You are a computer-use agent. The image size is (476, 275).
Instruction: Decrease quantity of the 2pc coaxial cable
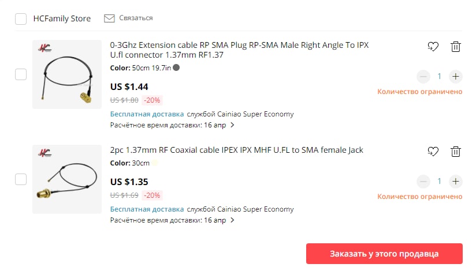423,181
